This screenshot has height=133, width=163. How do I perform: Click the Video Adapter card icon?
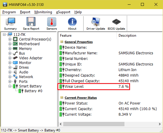coord(15,58)
